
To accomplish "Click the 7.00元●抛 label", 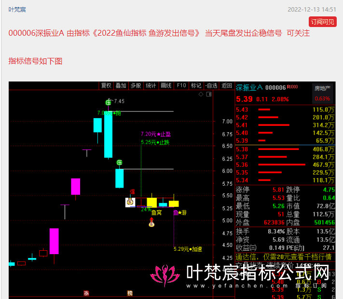I will 109,113.
